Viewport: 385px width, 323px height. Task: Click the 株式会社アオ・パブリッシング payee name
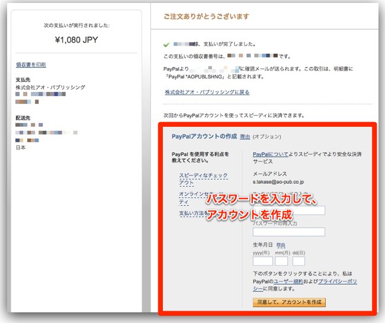(x=50, y=87)
